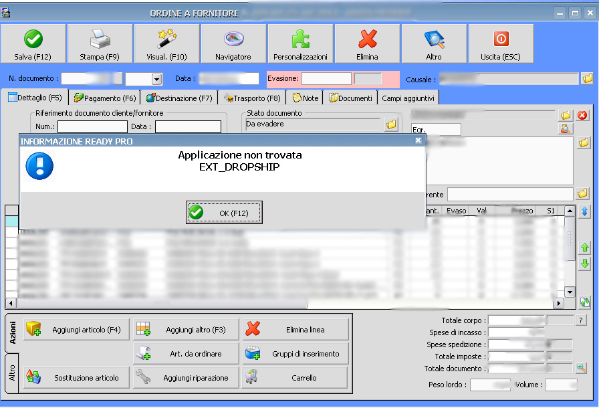Click the Volume field
Viewport: 599px width, 408px height.
tap(561, 385)
